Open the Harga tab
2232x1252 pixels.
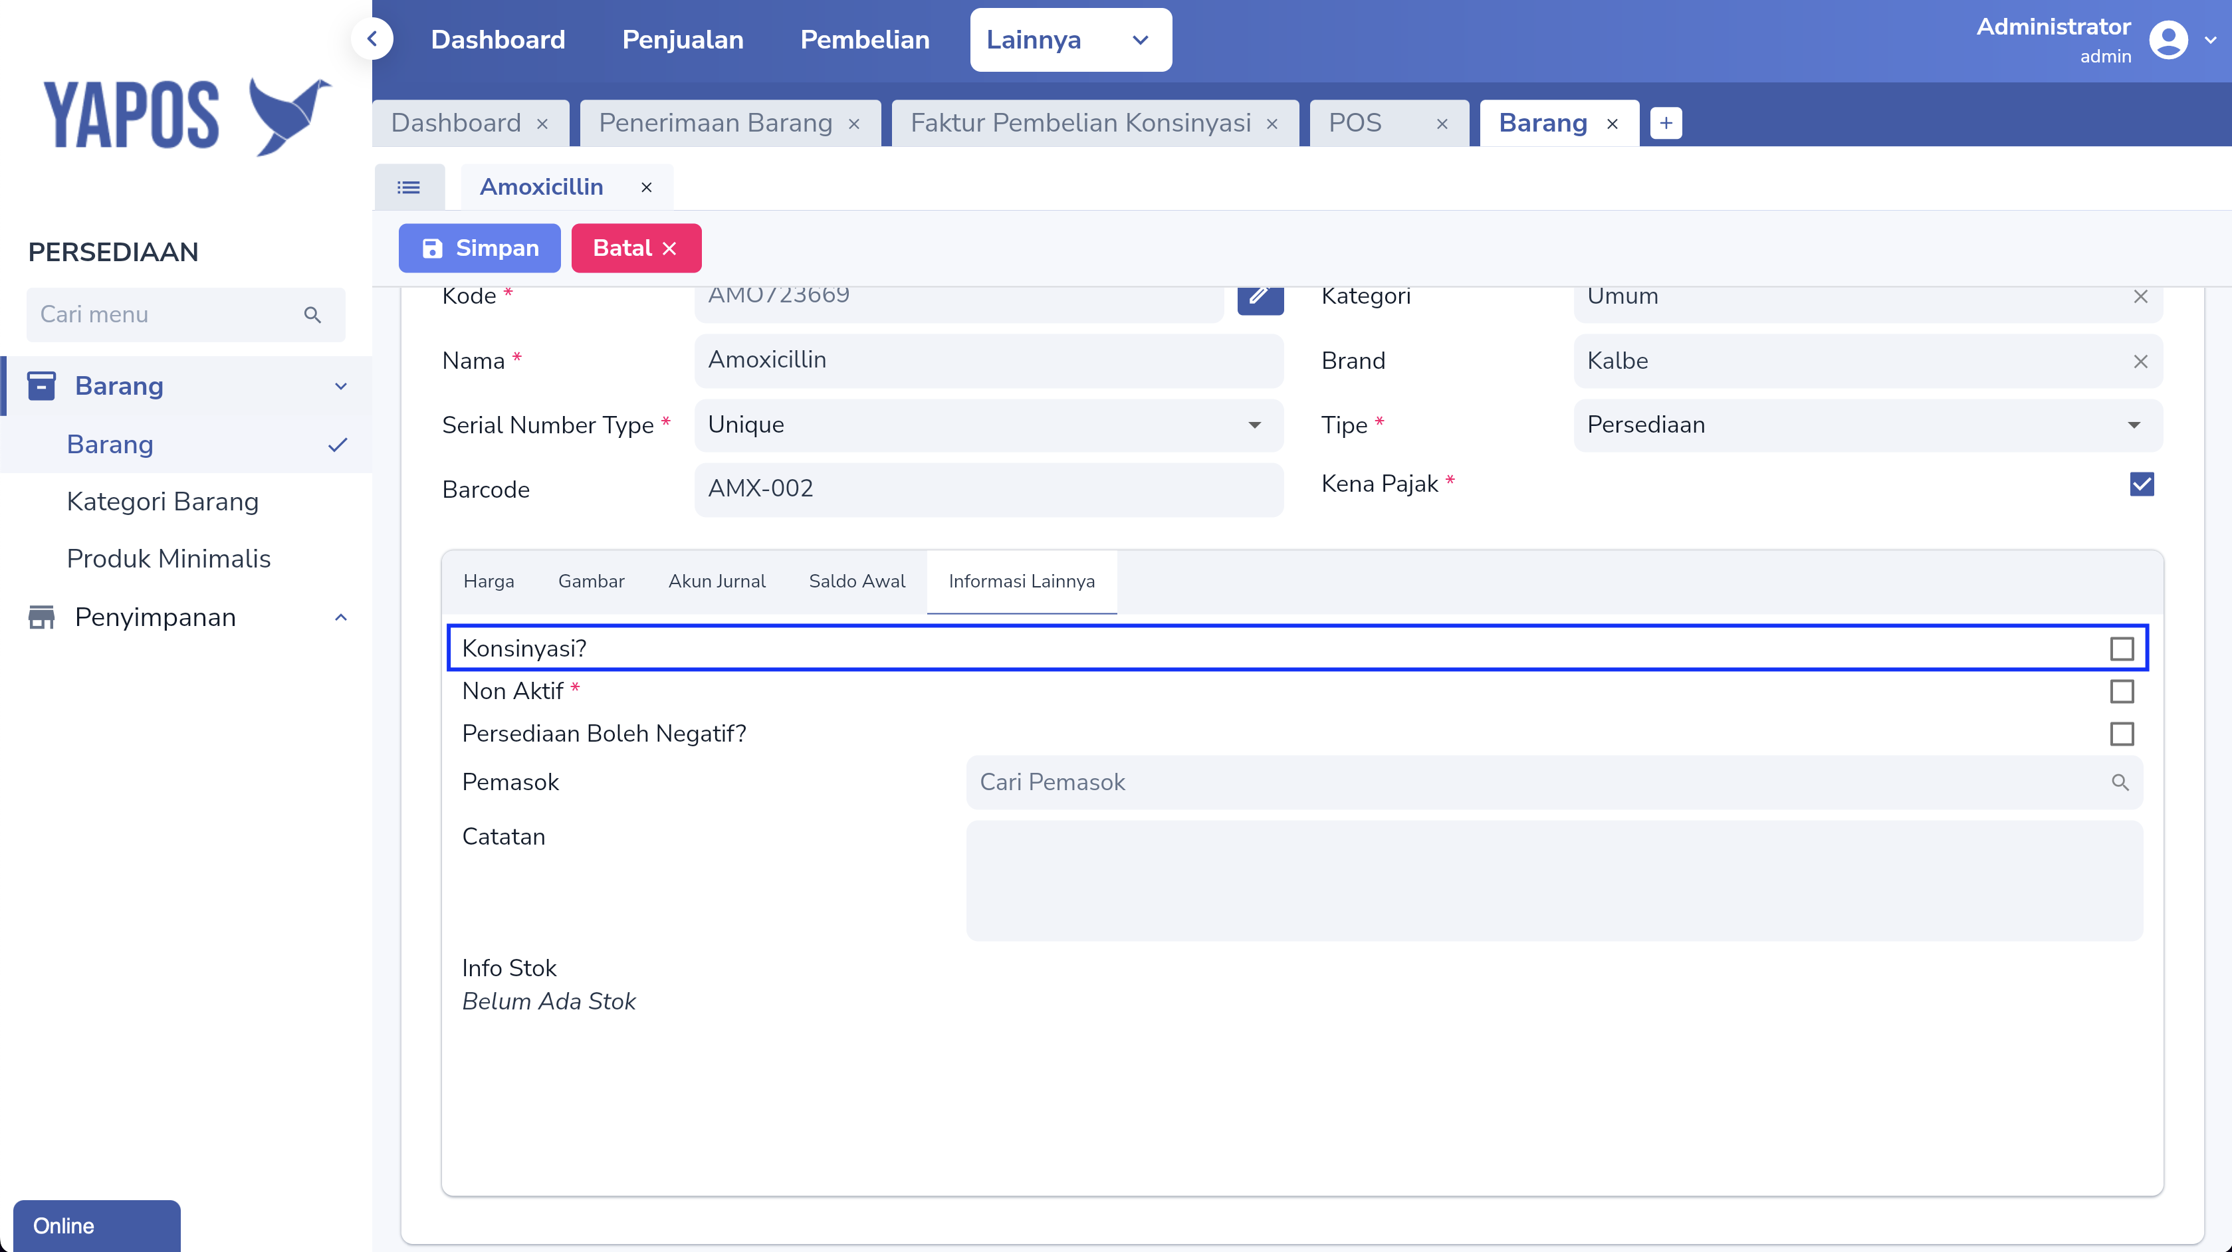[489, 581]
